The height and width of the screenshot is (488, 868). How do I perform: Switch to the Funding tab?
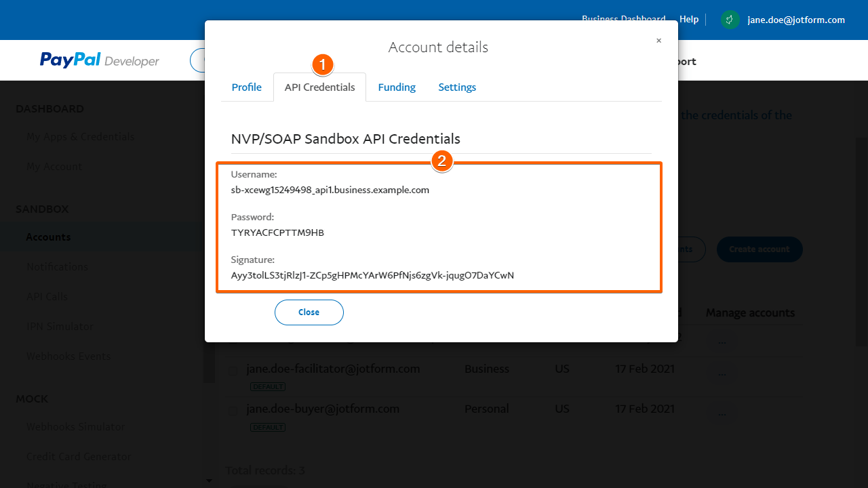pos(397,87)
